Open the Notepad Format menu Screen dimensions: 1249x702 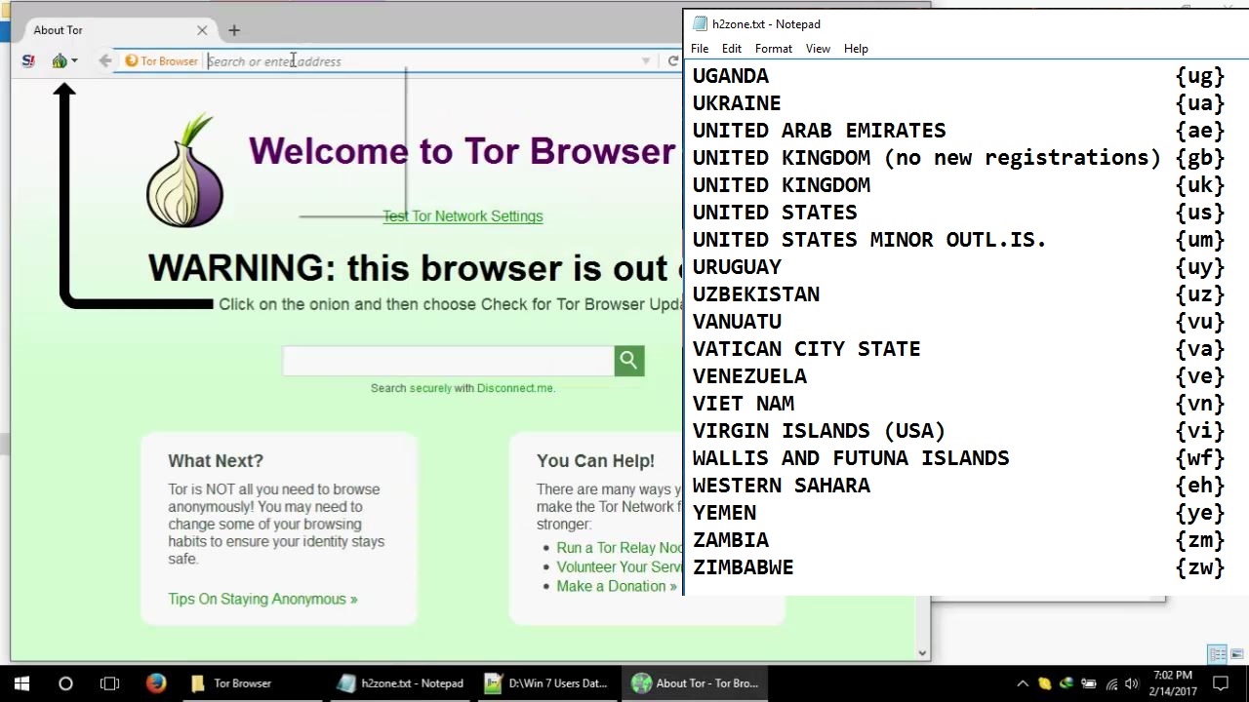pos(773,49)
